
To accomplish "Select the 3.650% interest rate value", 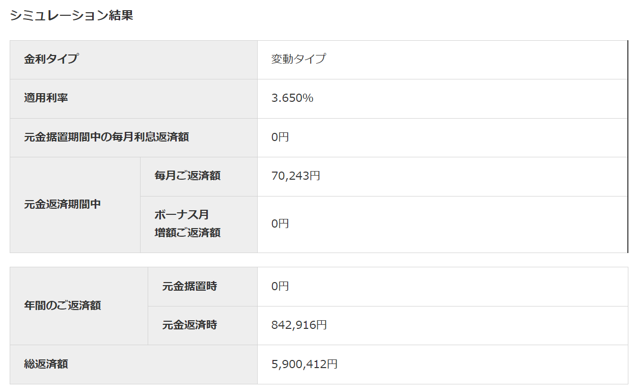I will click(x=292, y=98).
